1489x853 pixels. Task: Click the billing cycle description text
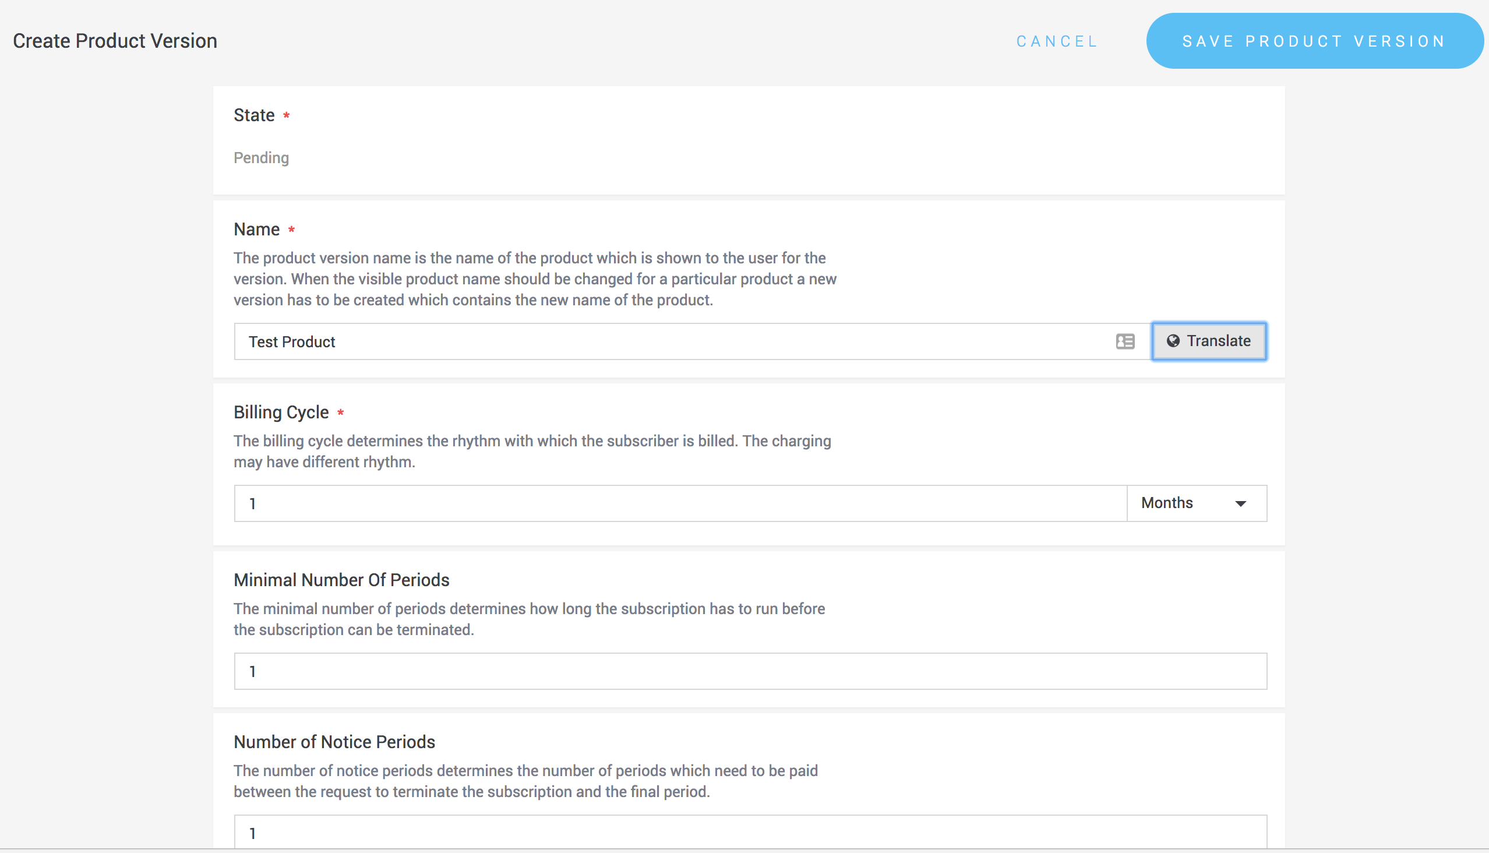[532, 451]
